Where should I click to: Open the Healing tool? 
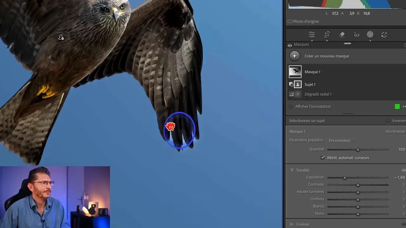(x=342, y=35)
